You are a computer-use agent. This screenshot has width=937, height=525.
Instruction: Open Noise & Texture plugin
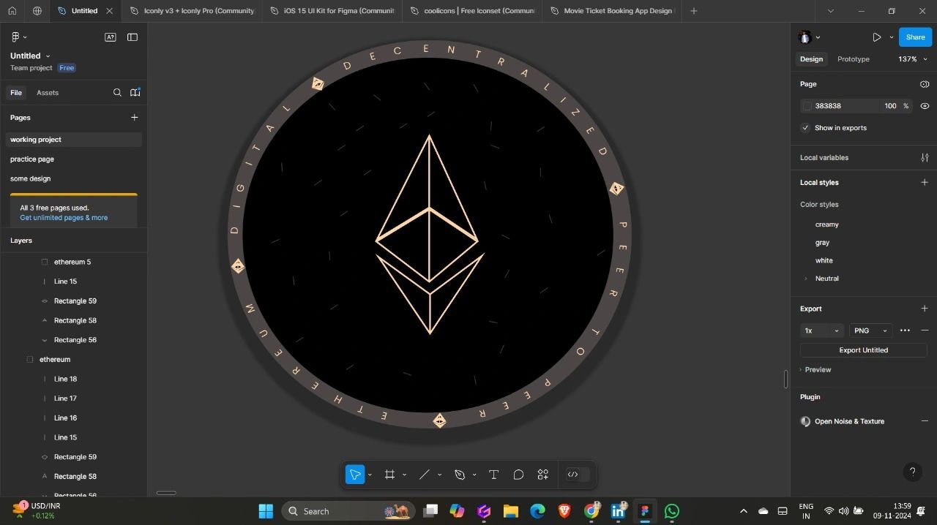pos(849,422)
